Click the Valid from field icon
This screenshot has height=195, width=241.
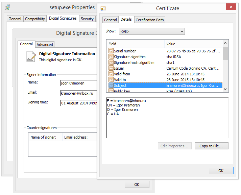point(111,74)
